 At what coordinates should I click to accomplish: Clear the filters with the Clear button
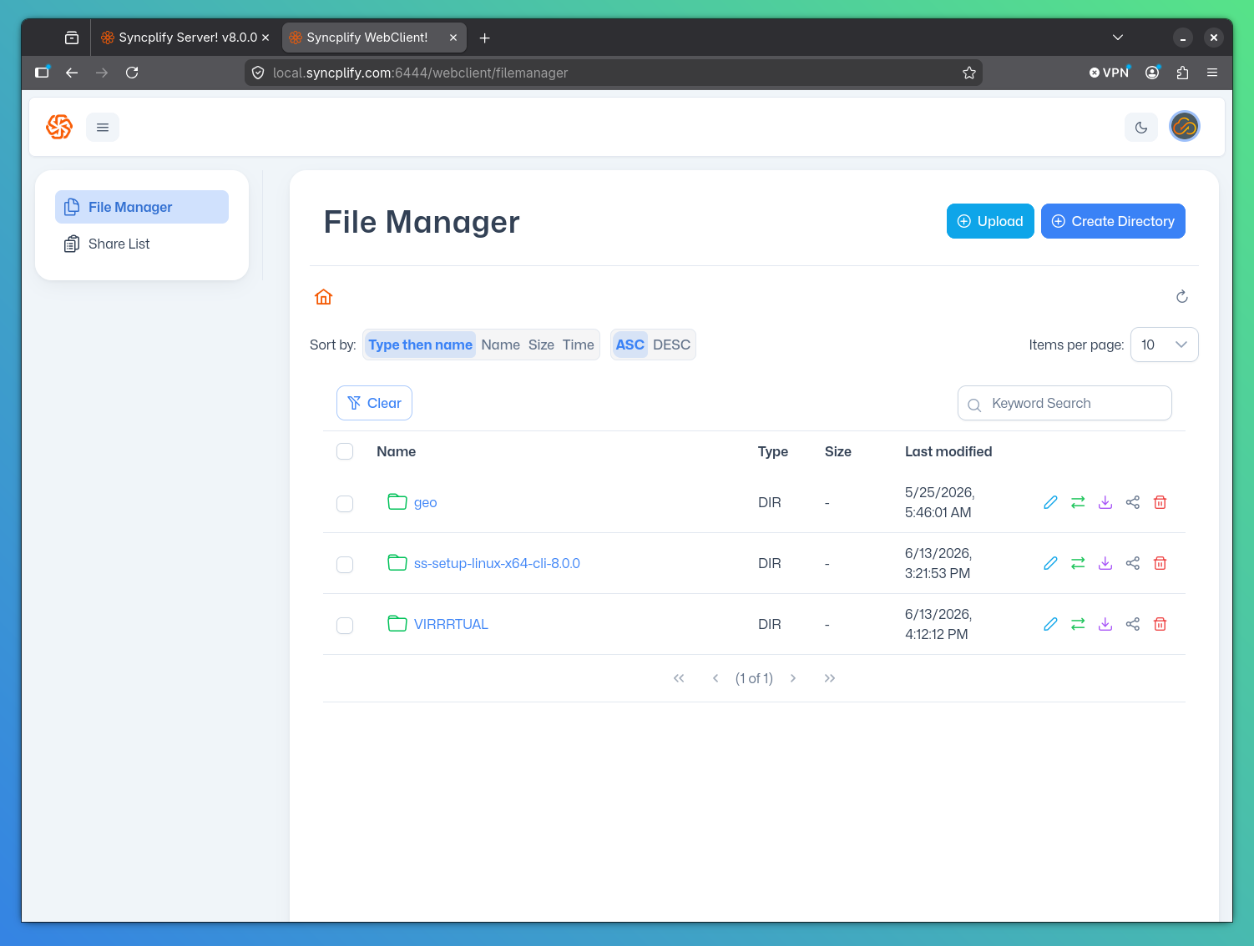(x=374, y=403)
